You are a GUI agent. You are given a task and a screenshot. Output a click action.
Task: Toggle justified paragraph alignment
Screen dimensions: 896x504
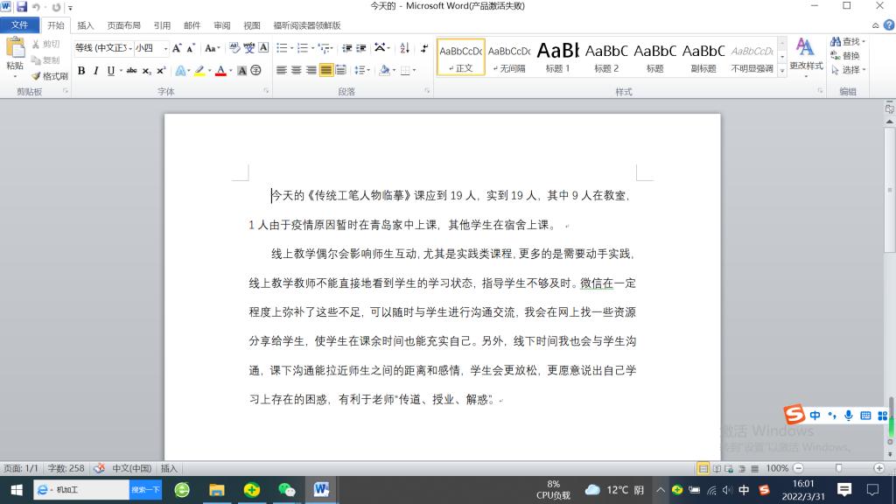point(325,70)
